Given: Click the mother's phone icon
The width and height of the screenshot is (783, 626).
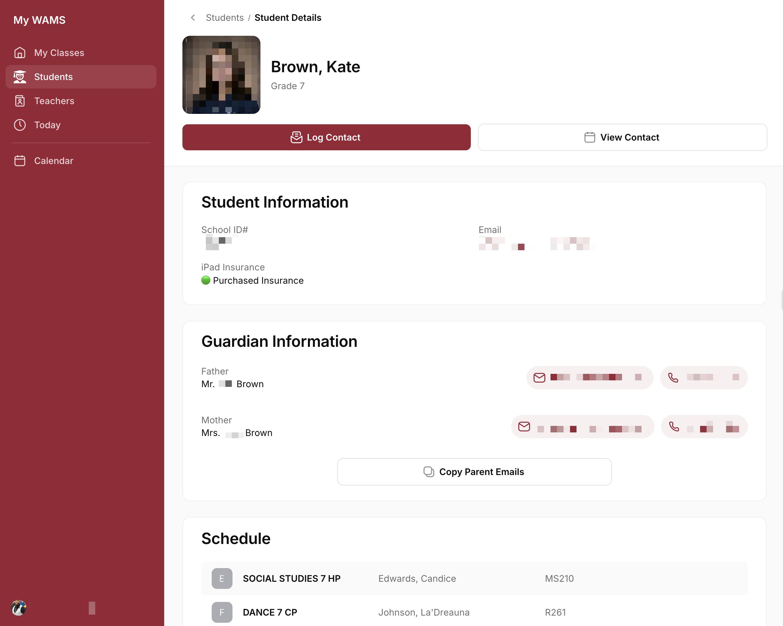Looking at the screenshot, I should [674, 427].
